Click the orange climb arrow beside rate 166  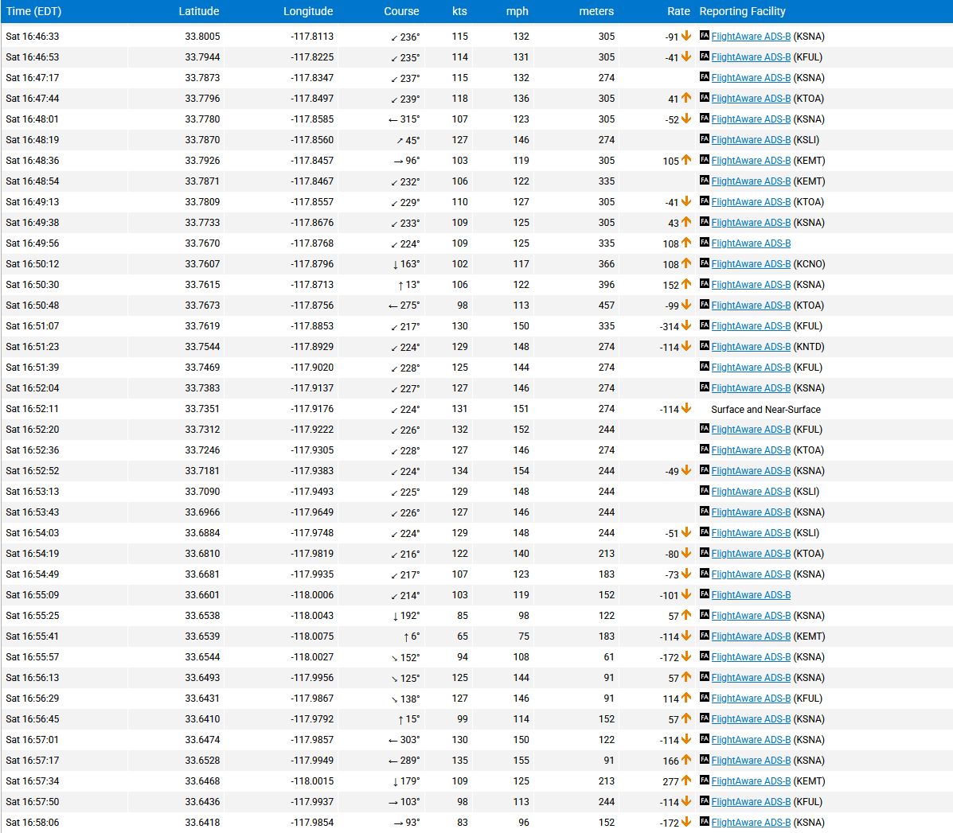tap(686, 760)
